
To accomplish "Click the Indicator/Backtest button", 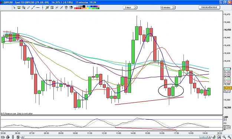I will click(x=209, y=7).
